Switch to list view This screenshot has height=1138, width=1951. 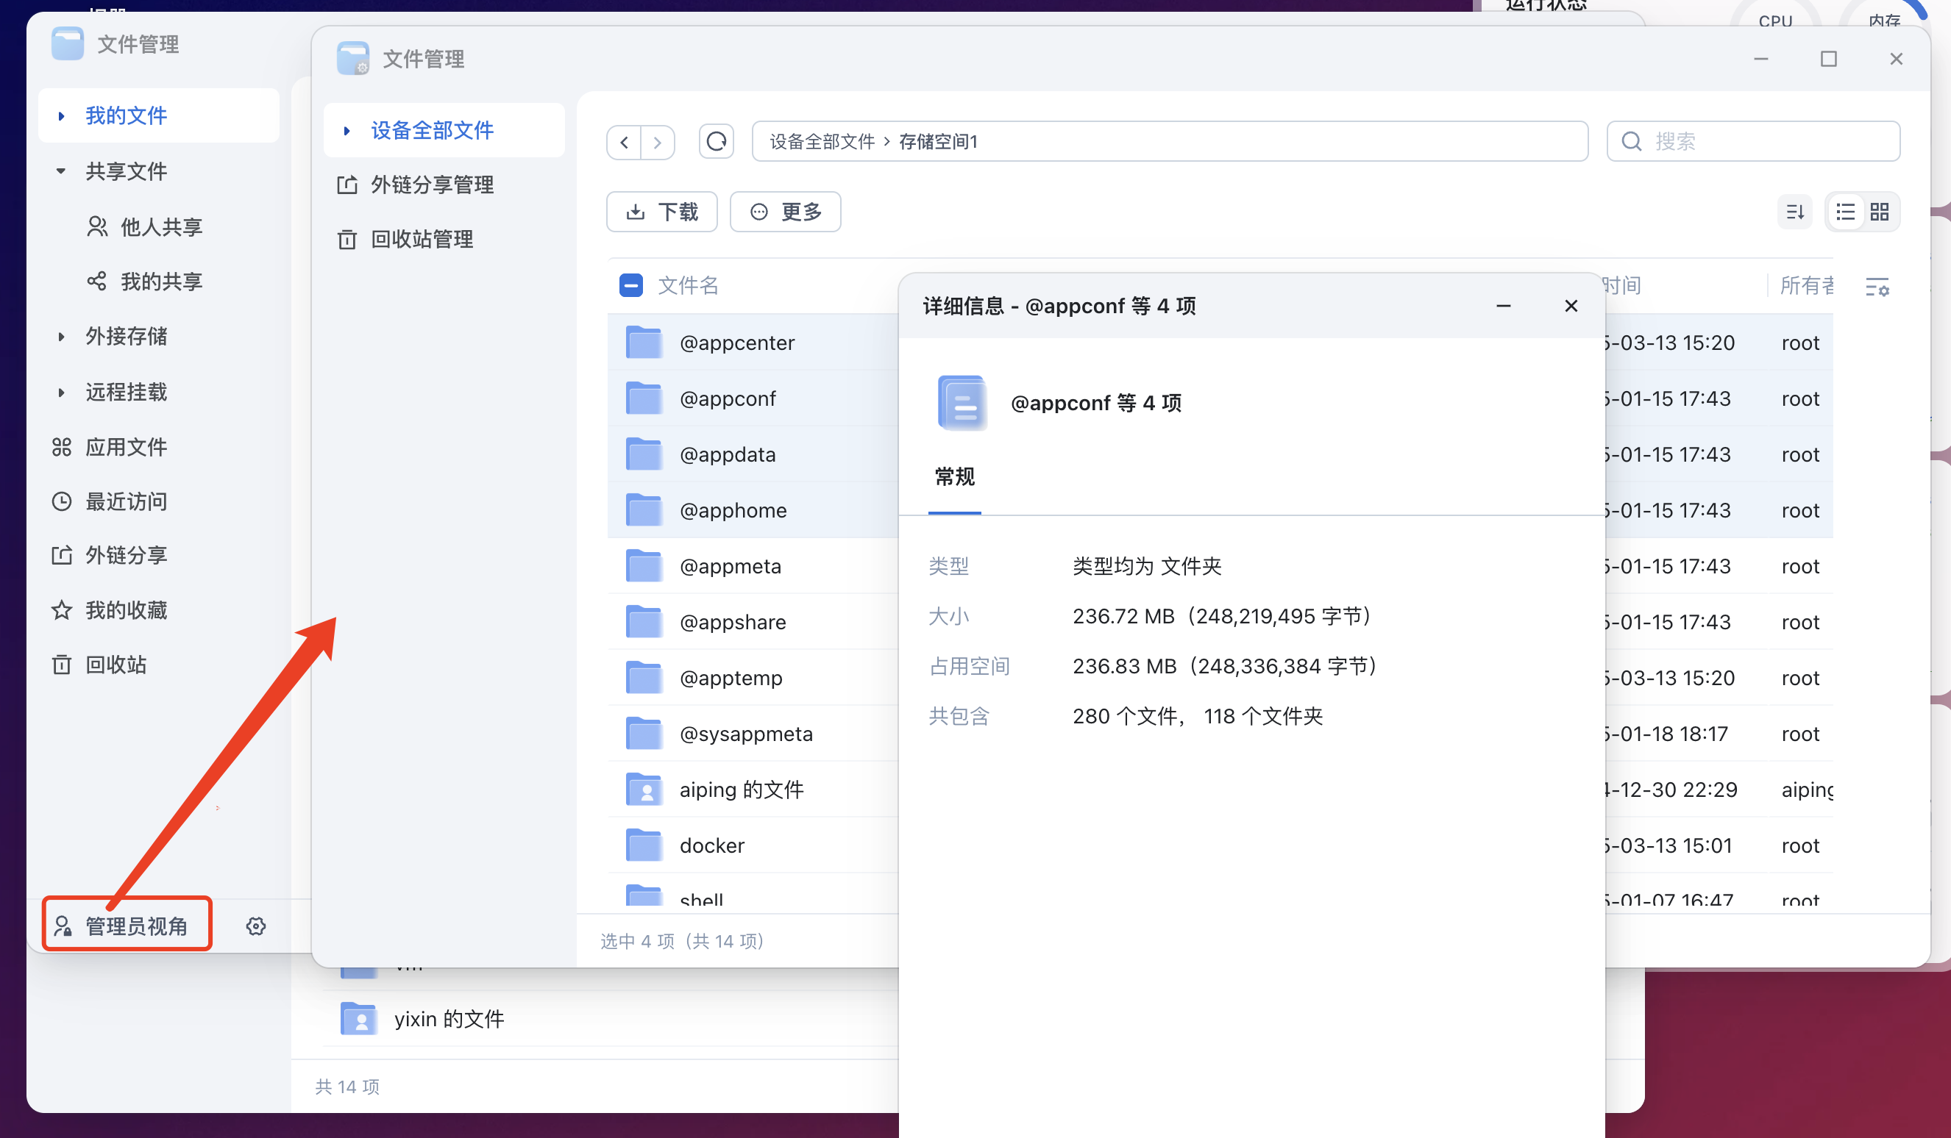pos(1846,211)
